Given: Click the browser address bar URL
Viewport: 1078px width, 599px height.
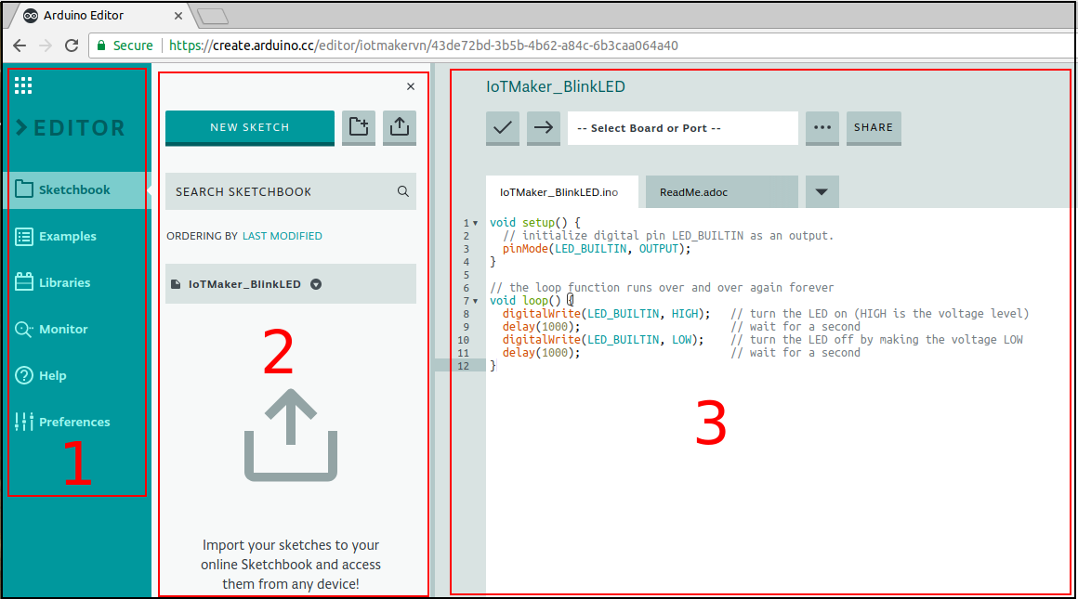Looking at the screenshot, I should [x=424, y=46].
